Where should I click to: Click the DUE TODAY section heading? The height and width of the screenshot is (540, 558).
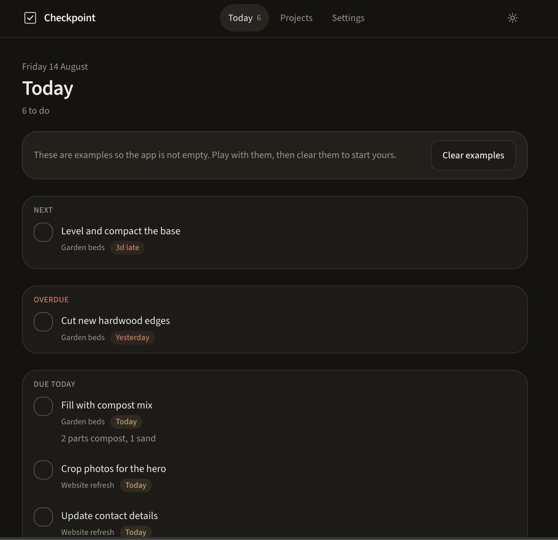(x=54, y=384)
